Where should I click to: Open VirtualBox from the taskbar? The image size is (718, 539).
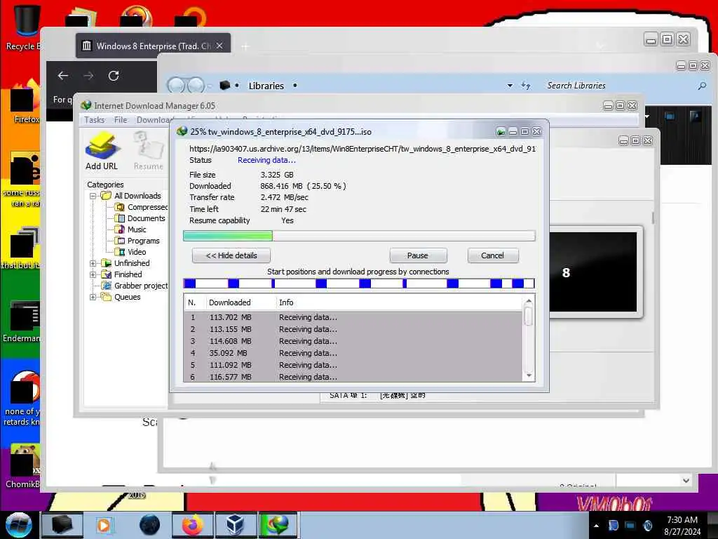point(236,525)
